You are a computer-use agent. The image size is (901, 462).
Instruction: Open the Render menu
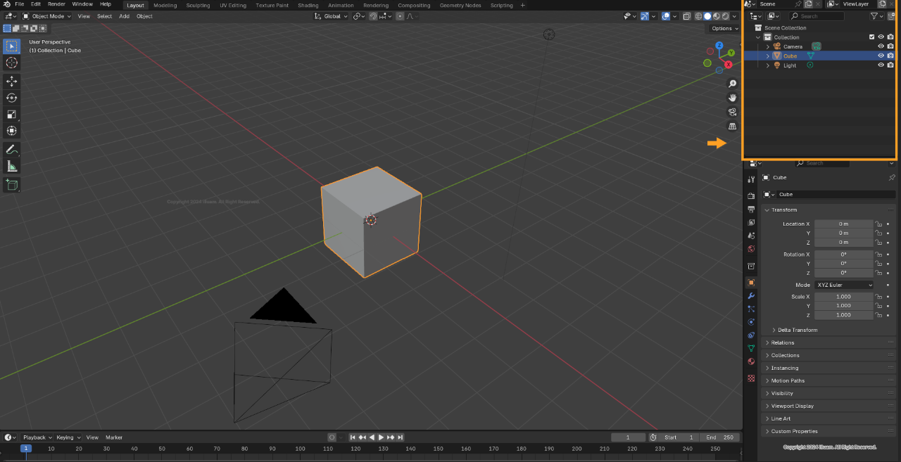point(56,4)
